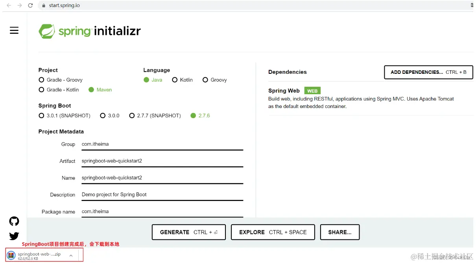Click the Artifact input field

[x=162, y=161]
